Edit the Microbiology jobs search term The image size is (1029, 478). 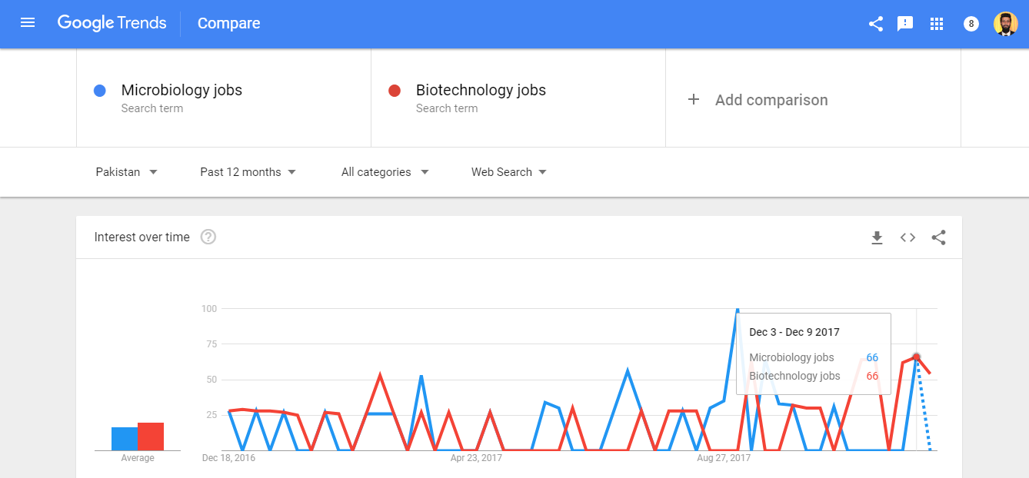point(181,91)
